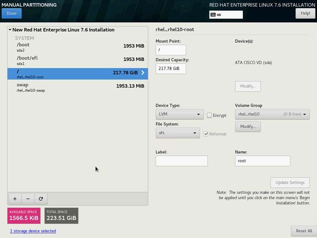The width and height of the screenshot is (317, 238).
Task: Click the add mount point plus icon
Action: coord(15,199)
